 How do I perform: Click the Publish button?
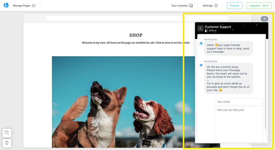[x=235, y=5]
